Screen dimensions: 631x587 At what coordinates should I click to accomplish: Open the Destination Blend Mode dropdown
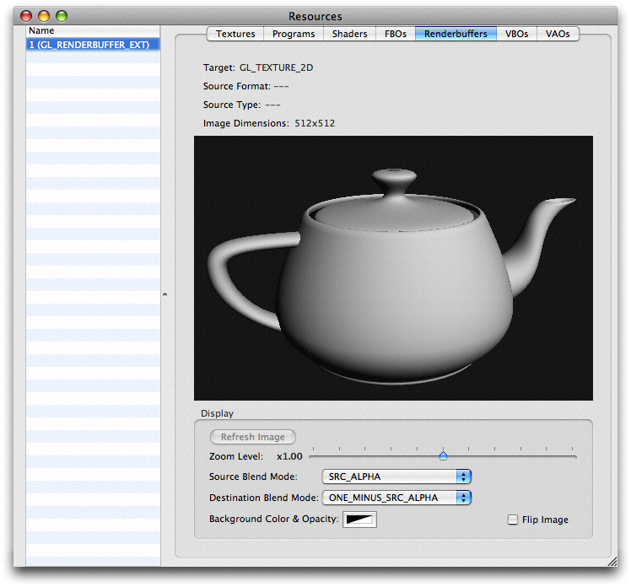click(396, 498)
